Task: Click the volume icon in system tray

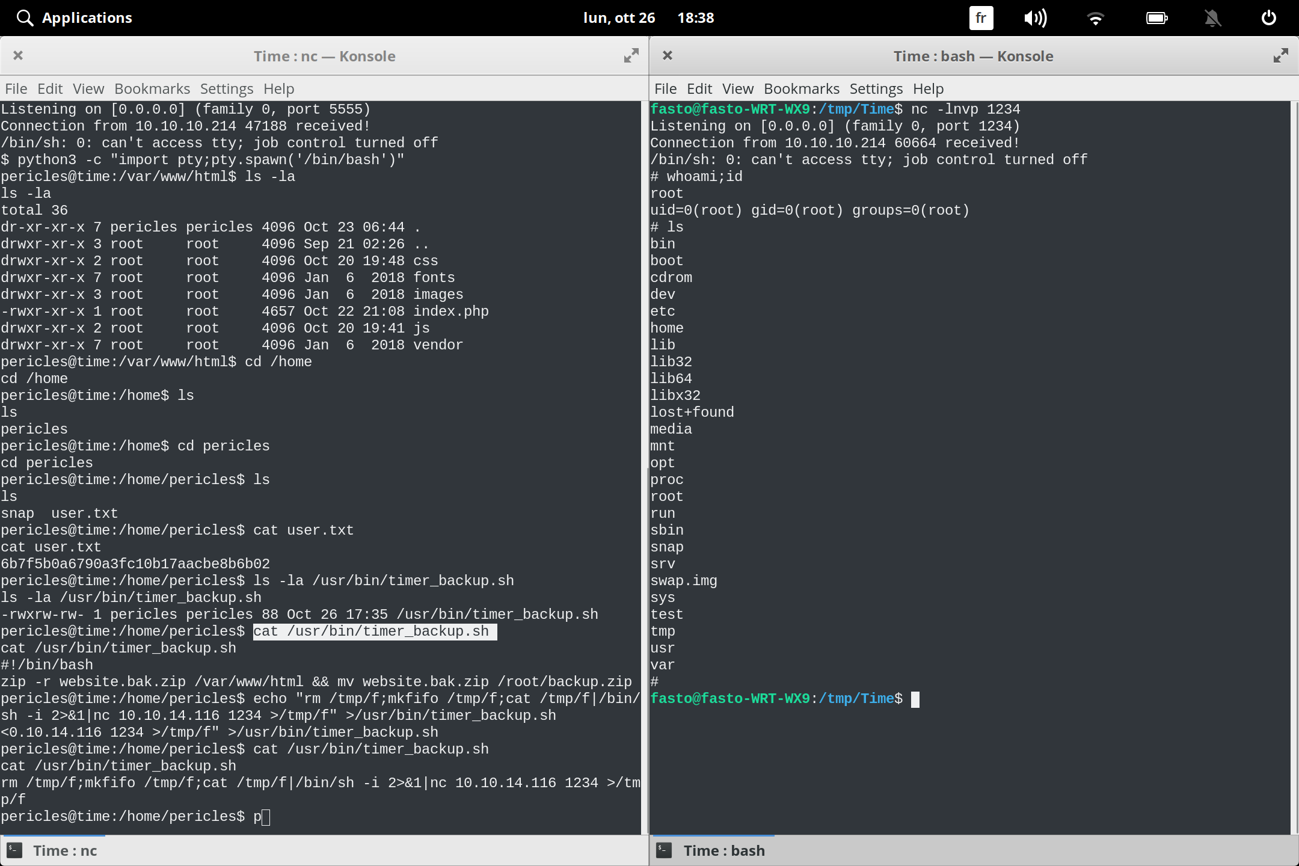Action: (x=1036, y=17)
